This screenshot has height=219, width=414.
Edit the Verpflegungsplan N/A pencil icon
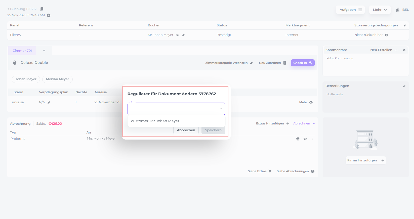pos(49,103)
